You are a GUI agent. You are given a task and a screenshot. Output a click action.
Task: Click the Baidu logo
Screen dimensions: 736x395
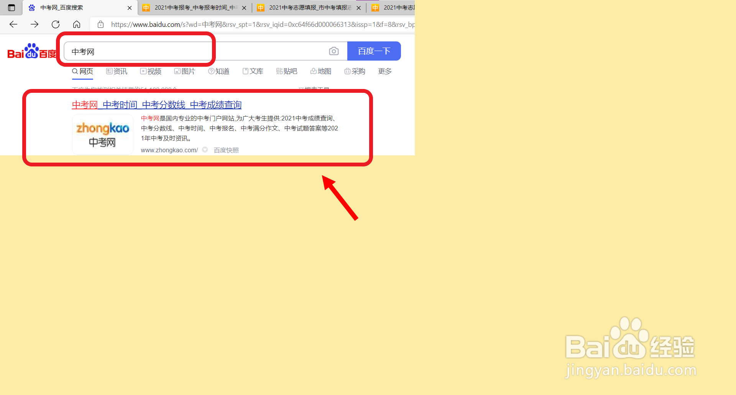32,51
